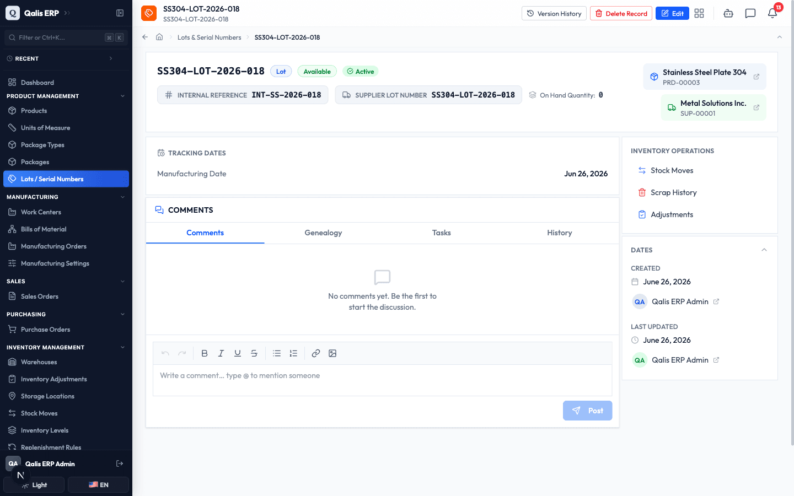Image resolution: width=794 pixels, height=496 pixels.
Task: Focus the sidebar filter search box
Action: (66, 37)
